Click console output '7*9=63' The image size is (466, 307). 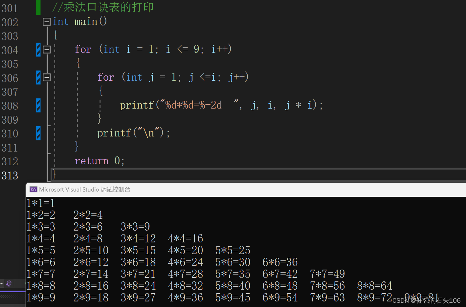[x=327, y=297]
